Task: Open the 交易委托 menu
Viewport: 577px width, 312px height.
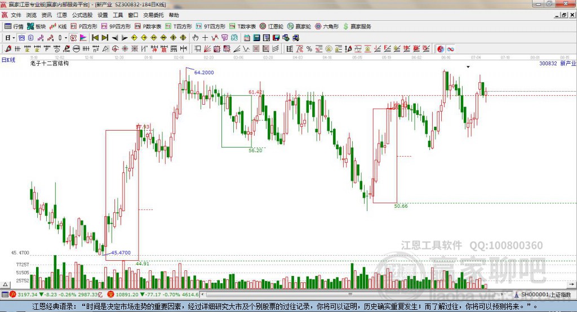Action: pos(153,15)
